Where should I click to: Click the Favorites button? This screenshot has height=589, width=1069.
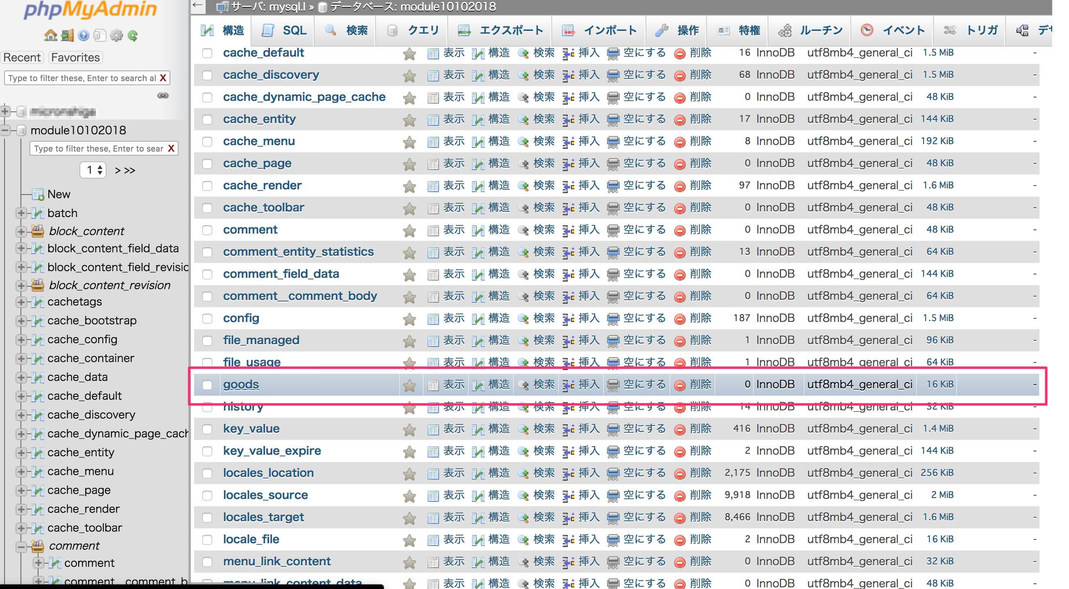tap(75, 57)
